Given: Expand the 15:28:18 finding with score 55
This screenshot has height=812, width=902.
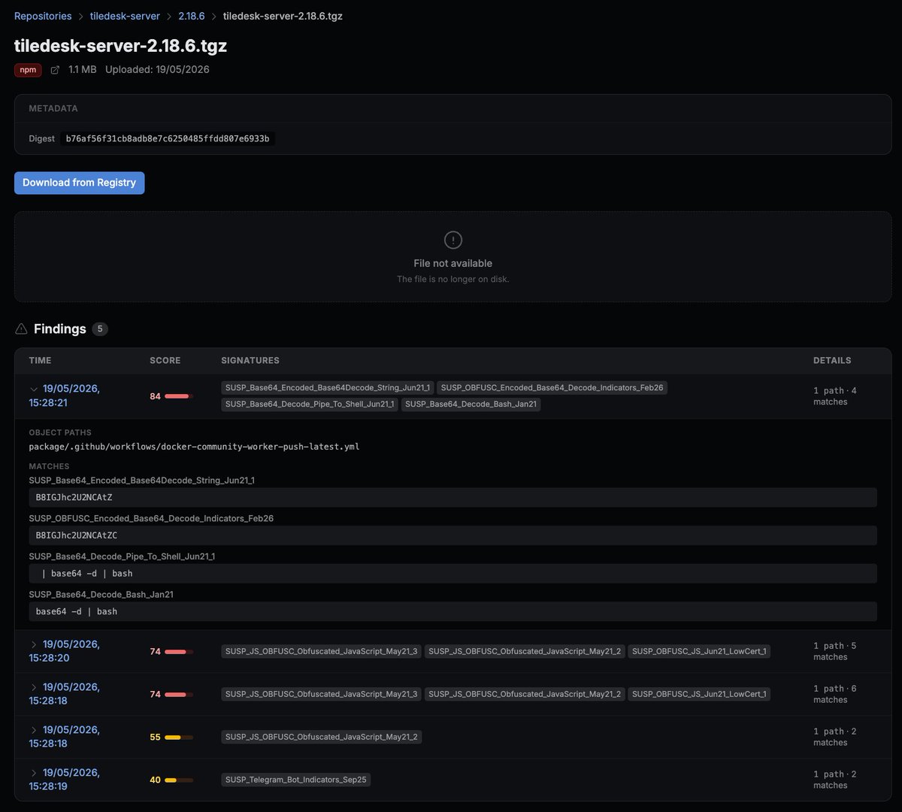Looking at the screenshot, I should [x=33, y=730].
